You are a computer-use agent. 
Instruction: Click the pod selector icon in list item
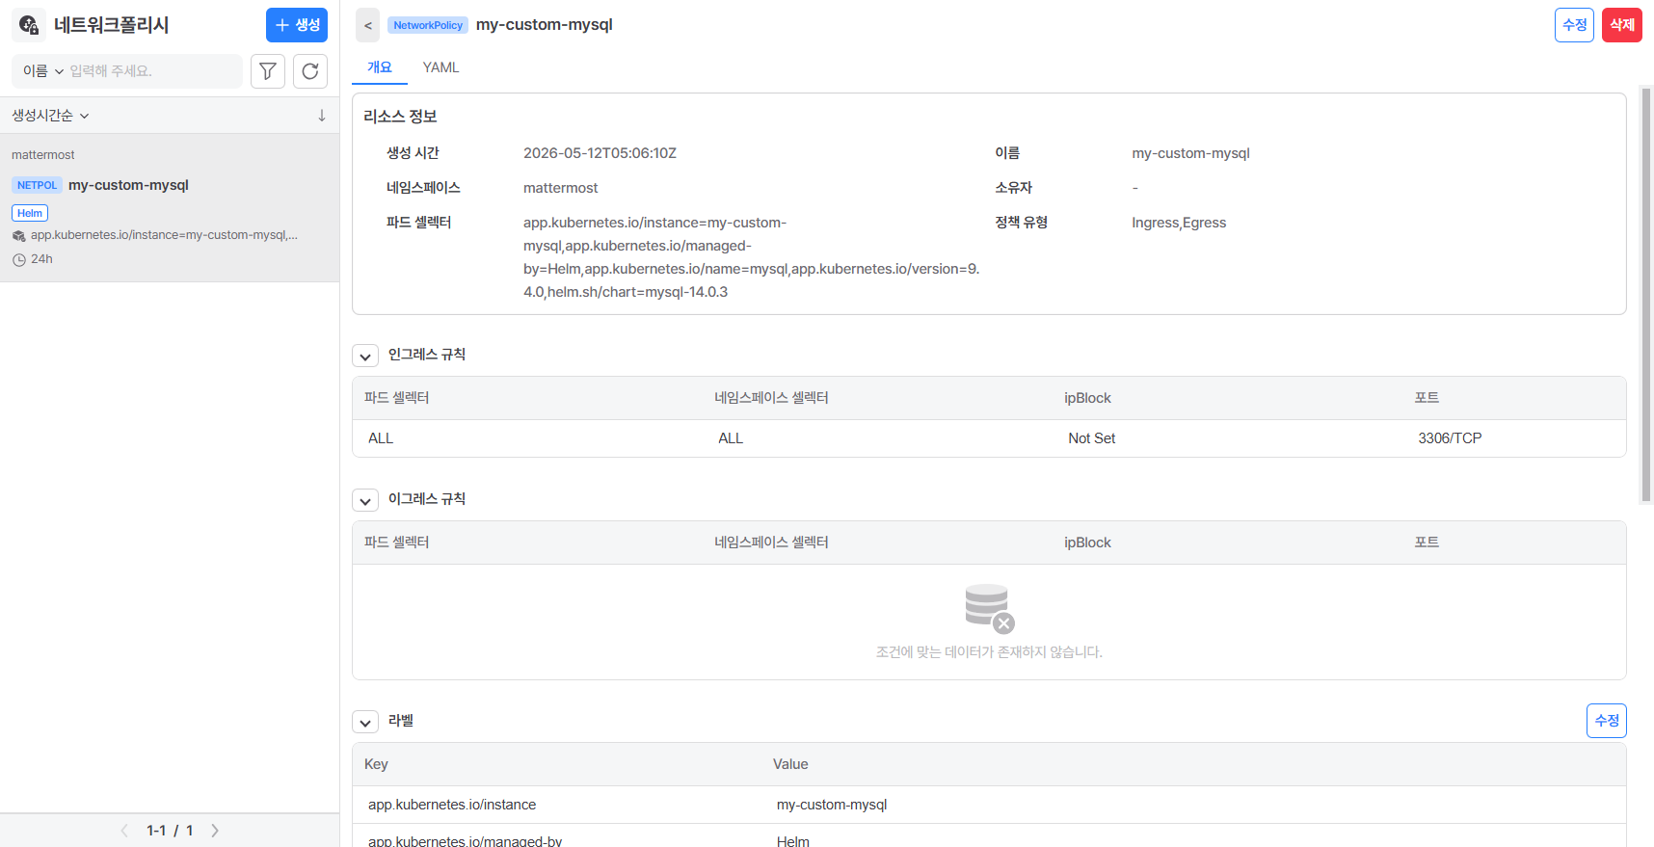pos(18,236)
